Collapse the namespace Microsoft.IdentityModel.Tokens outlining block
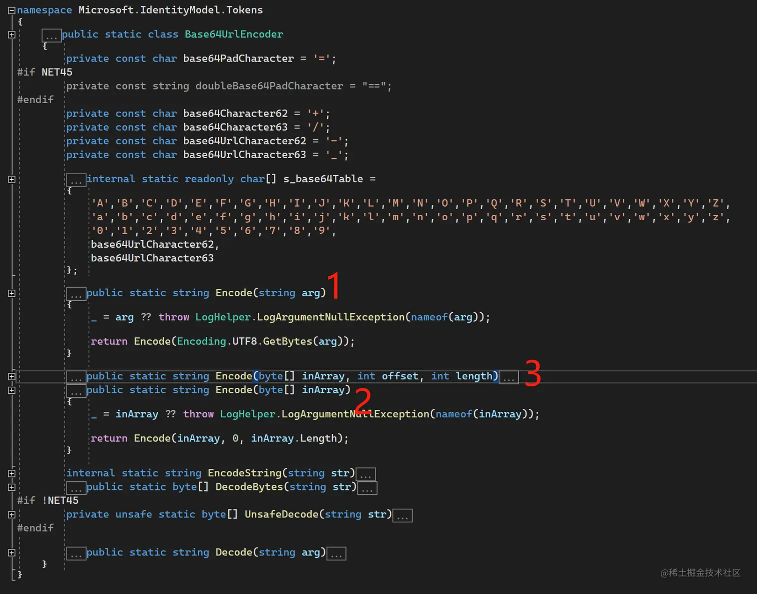The height and width of the screenshot is (594, 757). point(12,11)
